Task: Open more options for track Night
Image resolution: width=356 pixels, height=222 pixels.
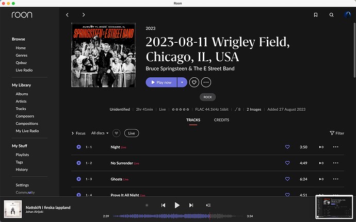Action: point(335,147)
